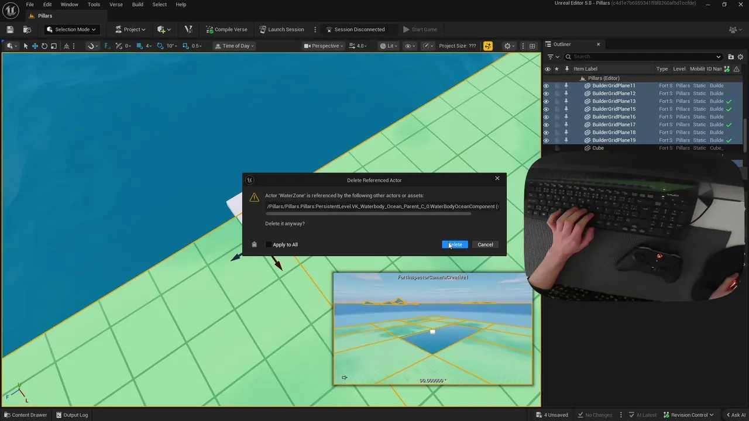The image size is (749, 421).
Task: Click the Outliner search field
Action: pyautogui.click(x=644, y=57)
